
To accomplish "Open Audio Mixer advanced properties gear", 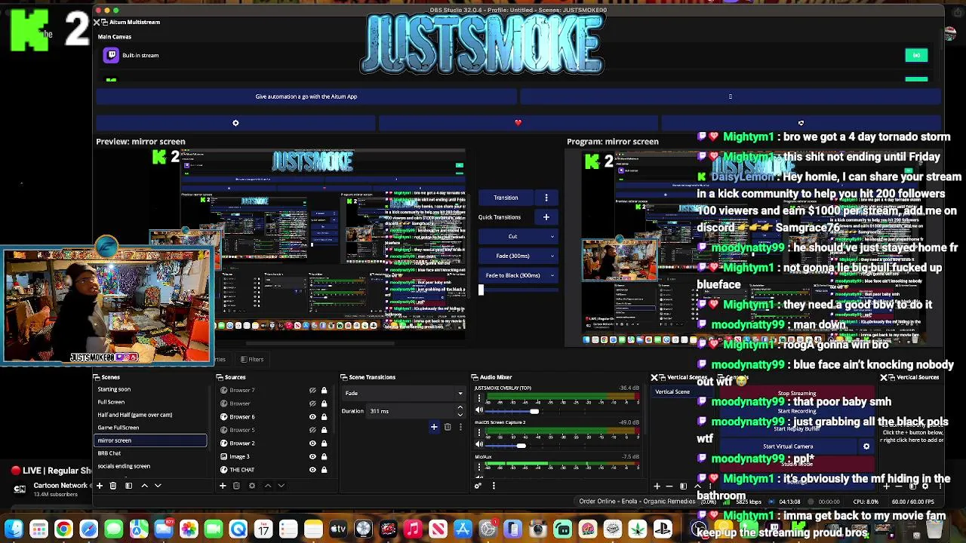I will coord(478,486).
